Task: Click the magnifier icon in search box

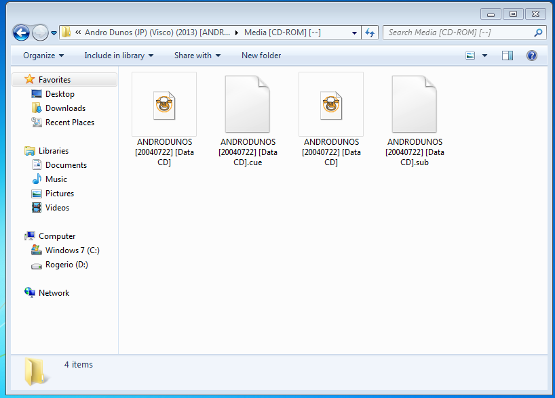Action: (538, 32)
